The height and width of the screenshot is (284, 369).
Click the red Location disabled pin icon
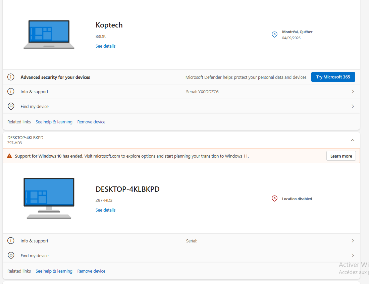pos(274,198)
